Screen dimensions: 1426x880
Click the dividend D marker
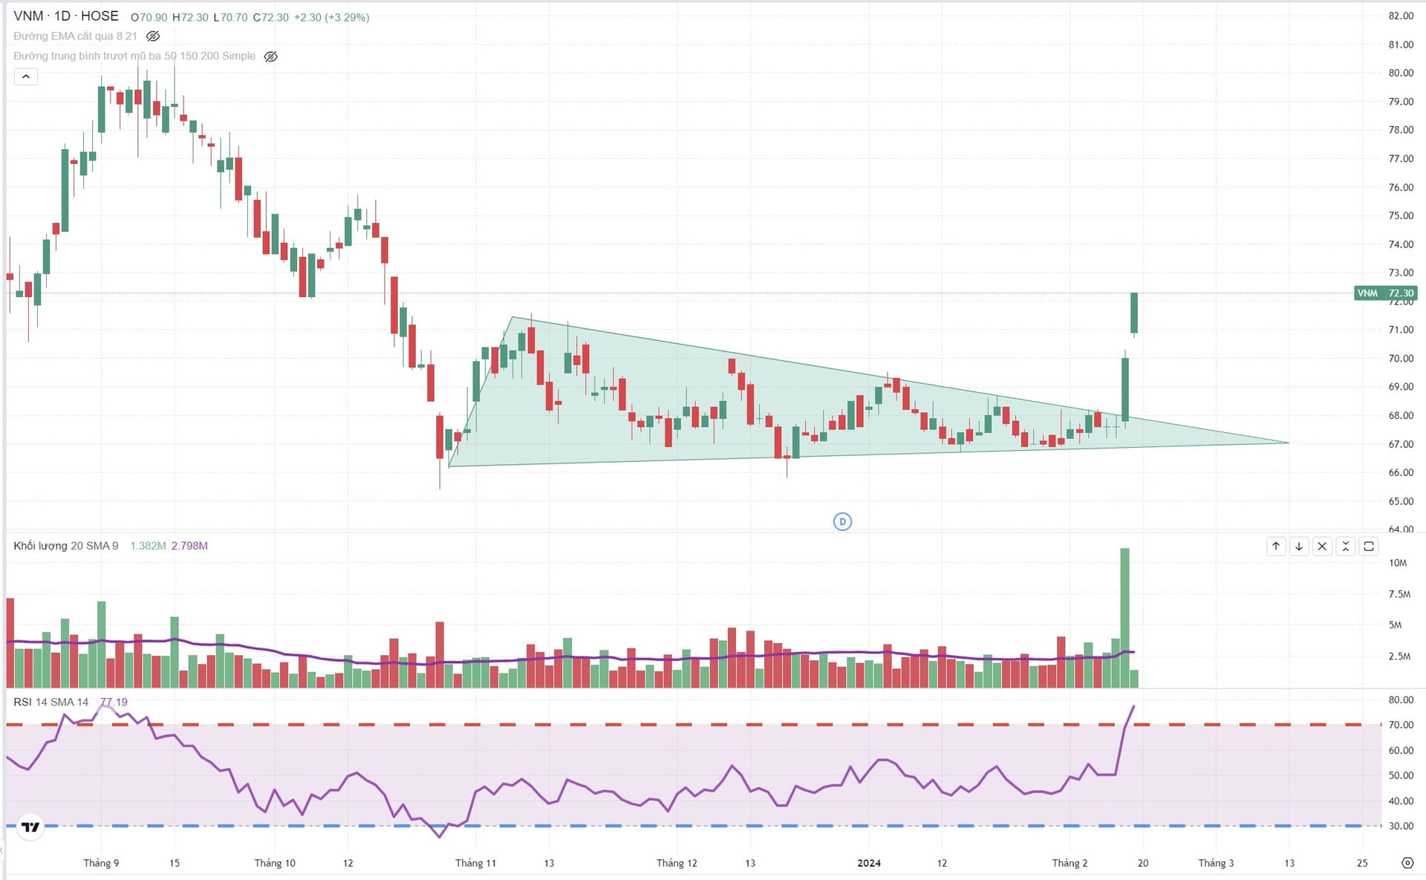click(842, 522)
